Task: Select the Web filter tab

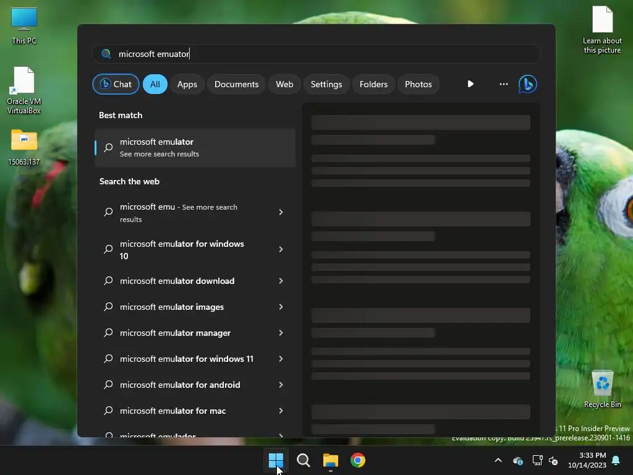Action: pos(284,84)
